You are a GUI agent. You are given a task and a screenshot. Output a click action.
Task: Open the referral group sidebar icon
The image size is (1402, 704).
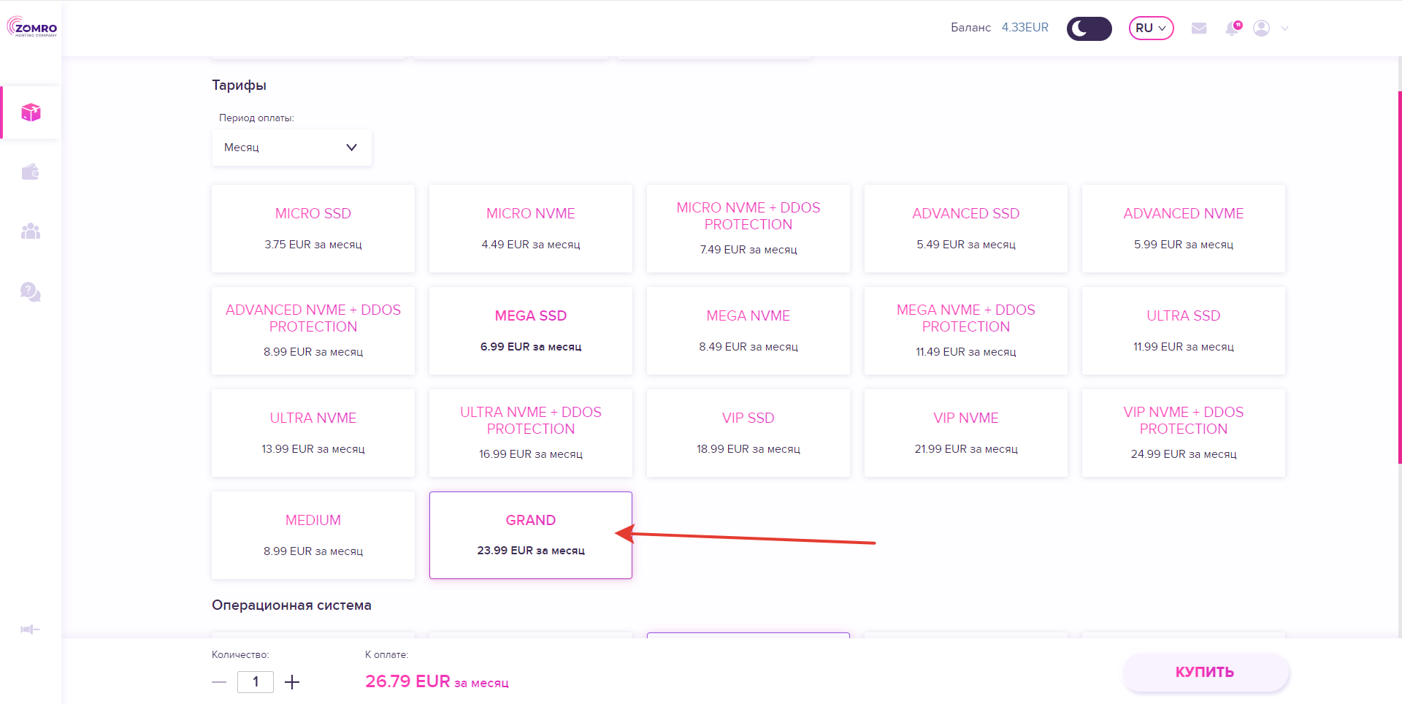tap(31, 232)
